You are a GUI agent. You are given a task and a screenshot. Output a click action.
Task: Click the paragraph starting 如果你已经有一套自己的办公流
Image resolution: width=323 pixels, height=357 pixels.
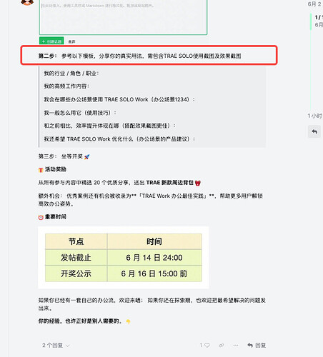[x=152, y=304]
